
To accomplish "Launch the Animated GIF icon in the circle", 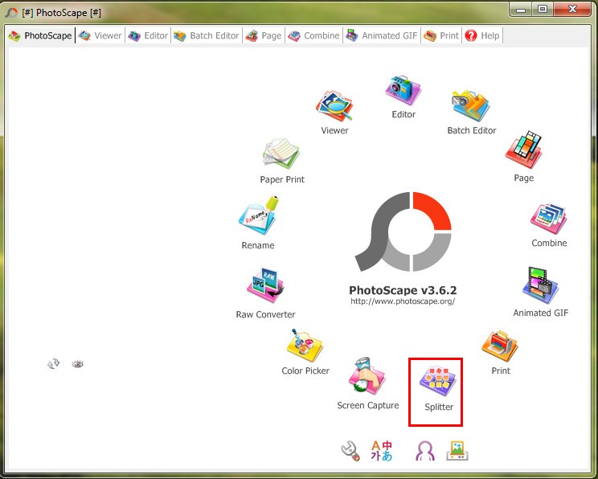I will point(540,285).
